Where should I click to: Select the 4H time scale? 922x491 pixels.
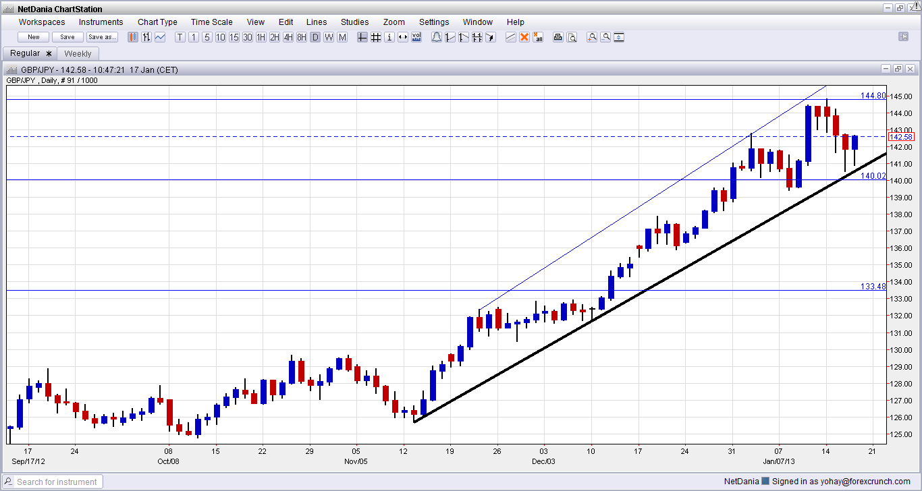pos(288,37)
